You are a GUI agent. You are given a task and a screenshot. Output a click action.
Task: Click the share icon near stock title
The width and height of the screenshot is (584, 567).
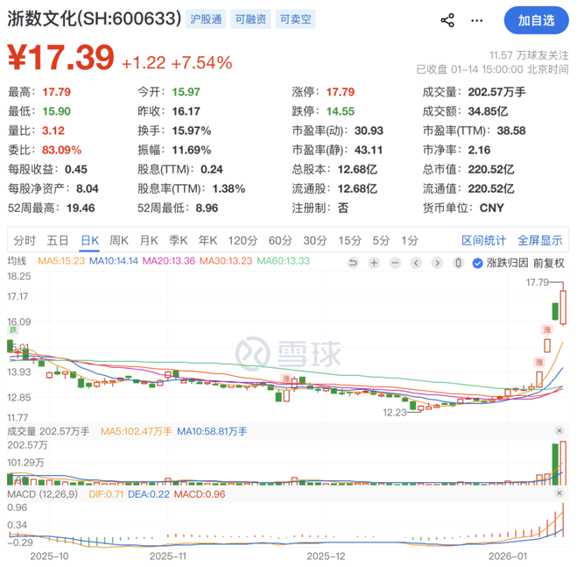(x=447, y=20)
